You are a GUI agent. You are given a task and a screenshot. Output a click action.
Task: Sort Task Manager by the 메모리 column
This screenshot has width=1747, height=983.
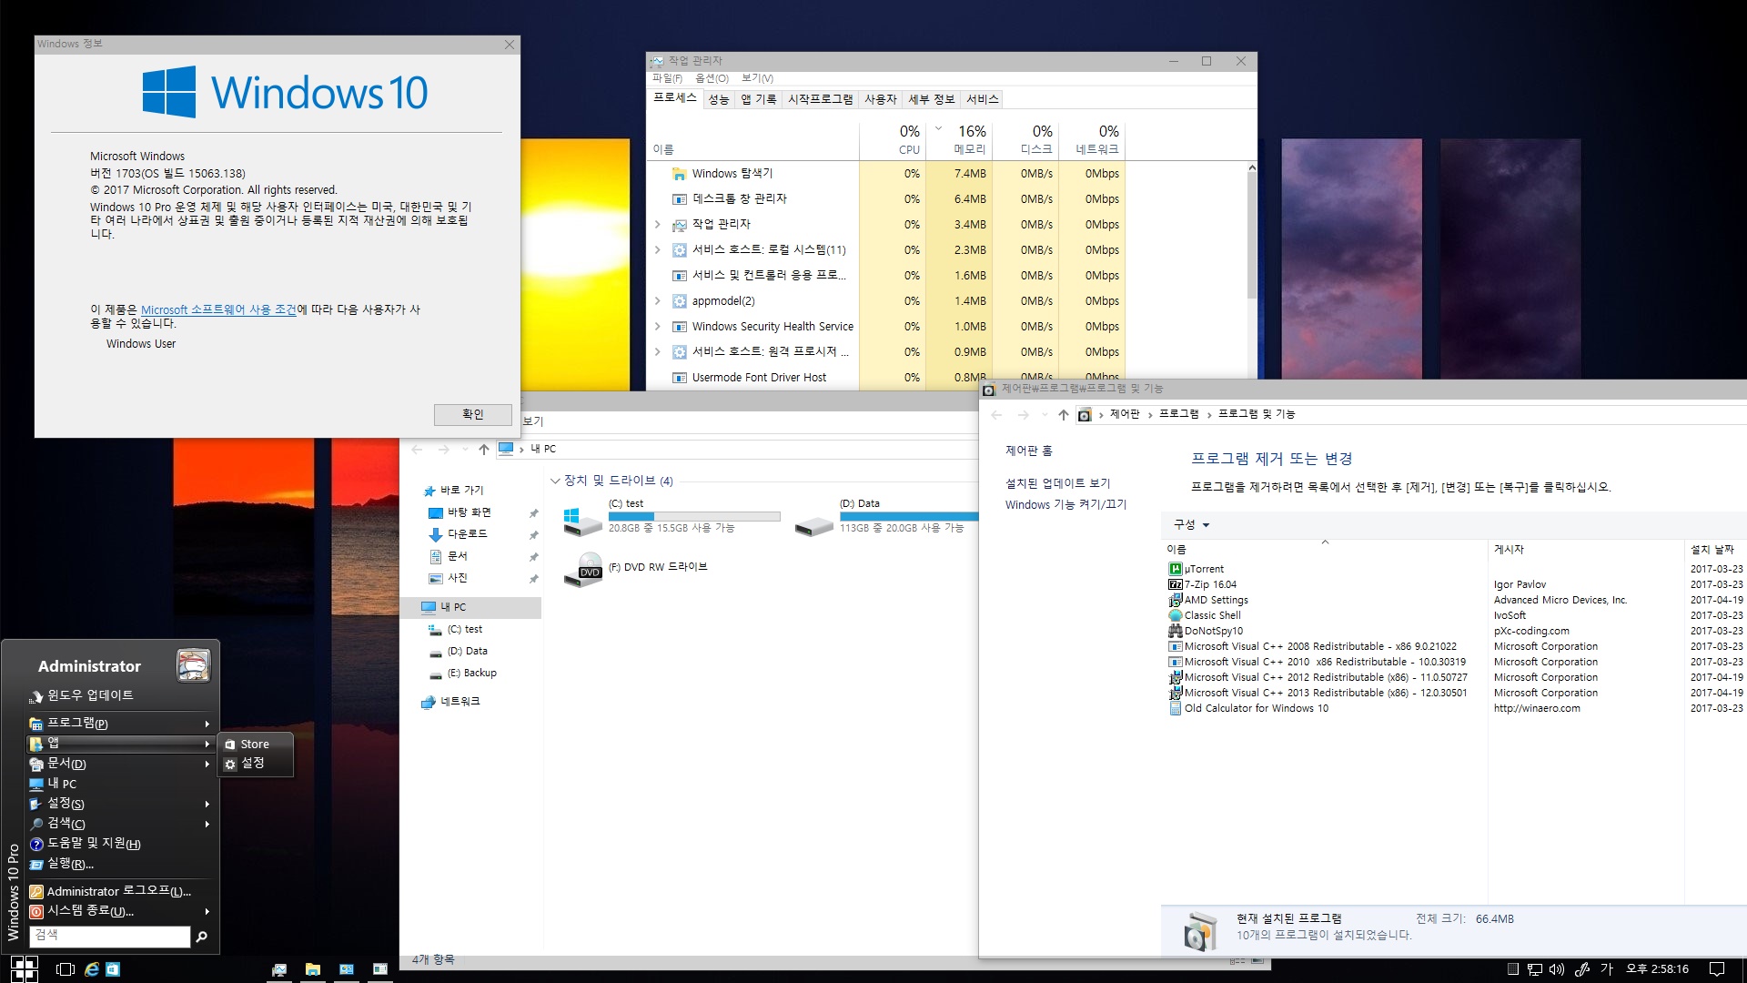(958, 140)
